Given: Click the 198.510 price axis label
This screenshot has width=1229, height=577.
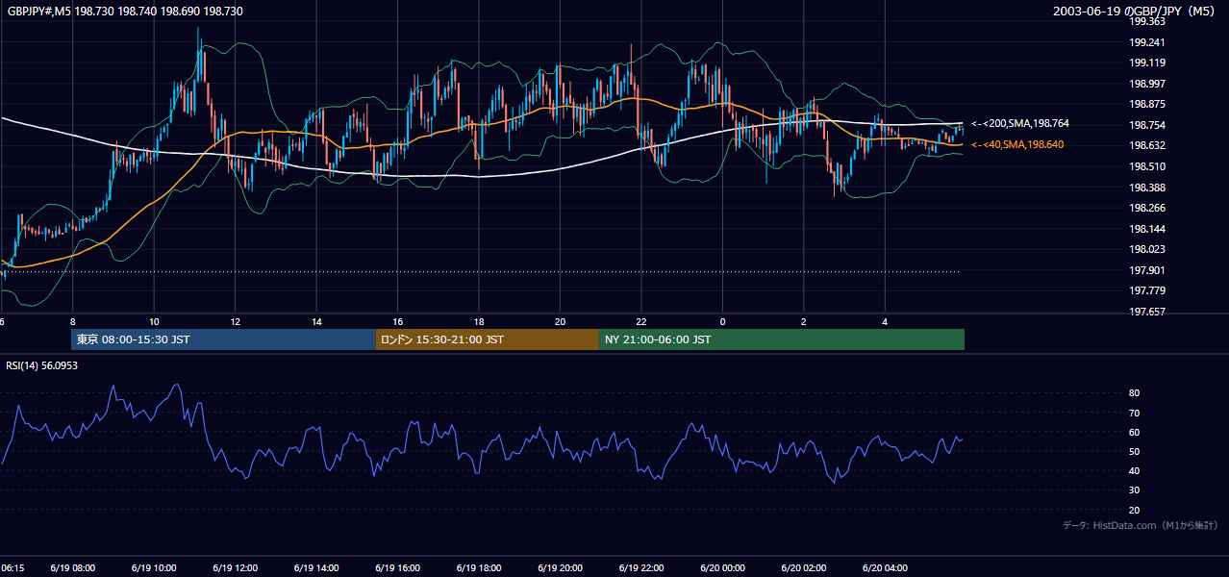Looking at the screenshot, I should coord(1147,166).
